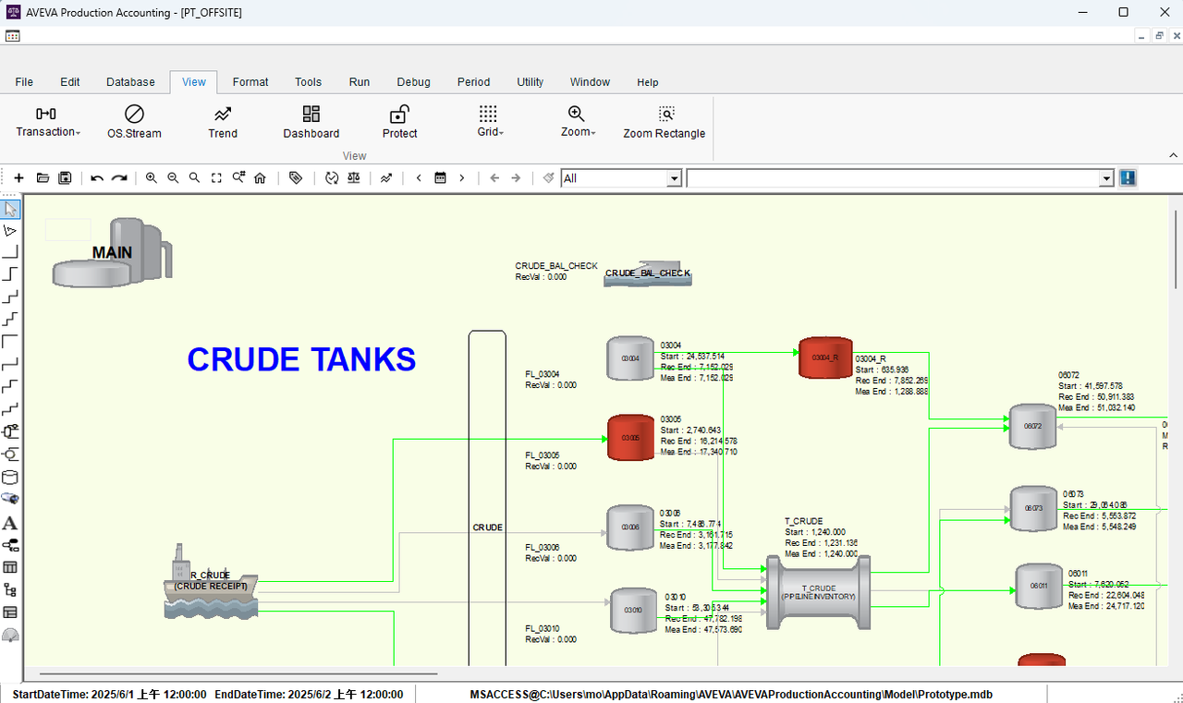
Task: Click the balance scale reconcile icon
Action: click(354, 178)
